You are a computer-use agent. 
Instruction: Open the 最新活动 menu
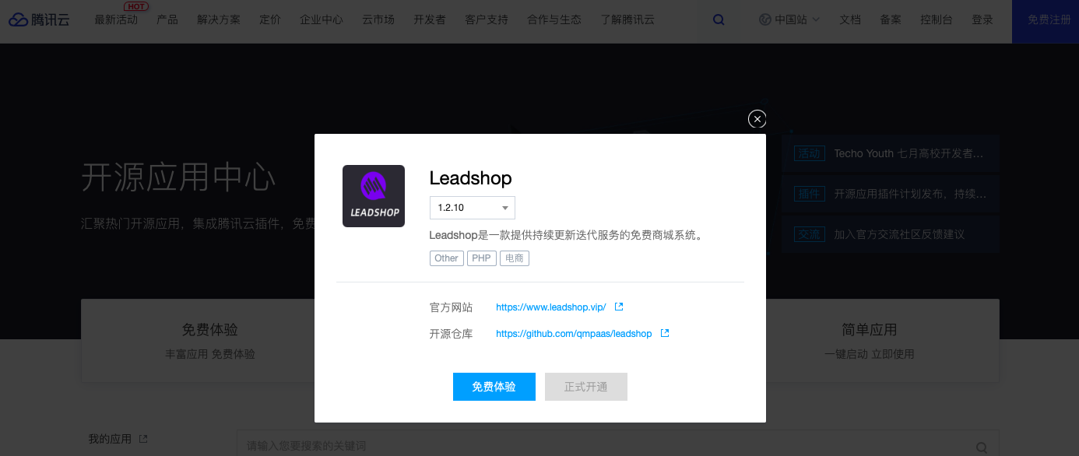point(116,20)
